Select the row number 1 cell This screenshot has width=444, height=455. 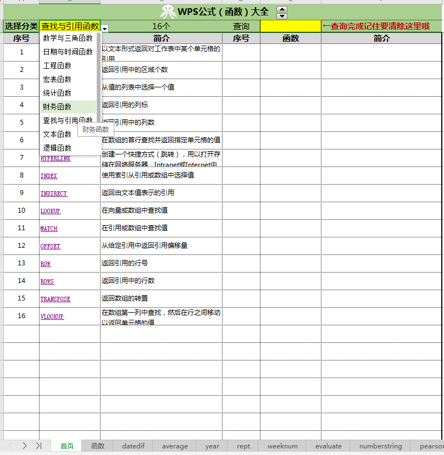coord(21,52)
